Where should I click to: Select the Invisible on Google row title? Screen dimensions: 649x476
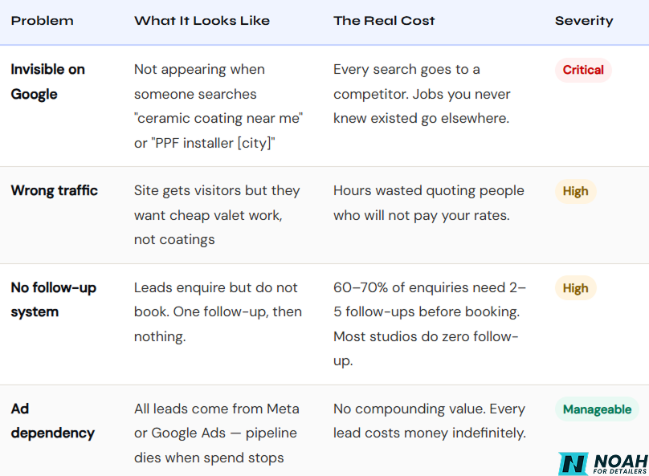tap(47, 81)
